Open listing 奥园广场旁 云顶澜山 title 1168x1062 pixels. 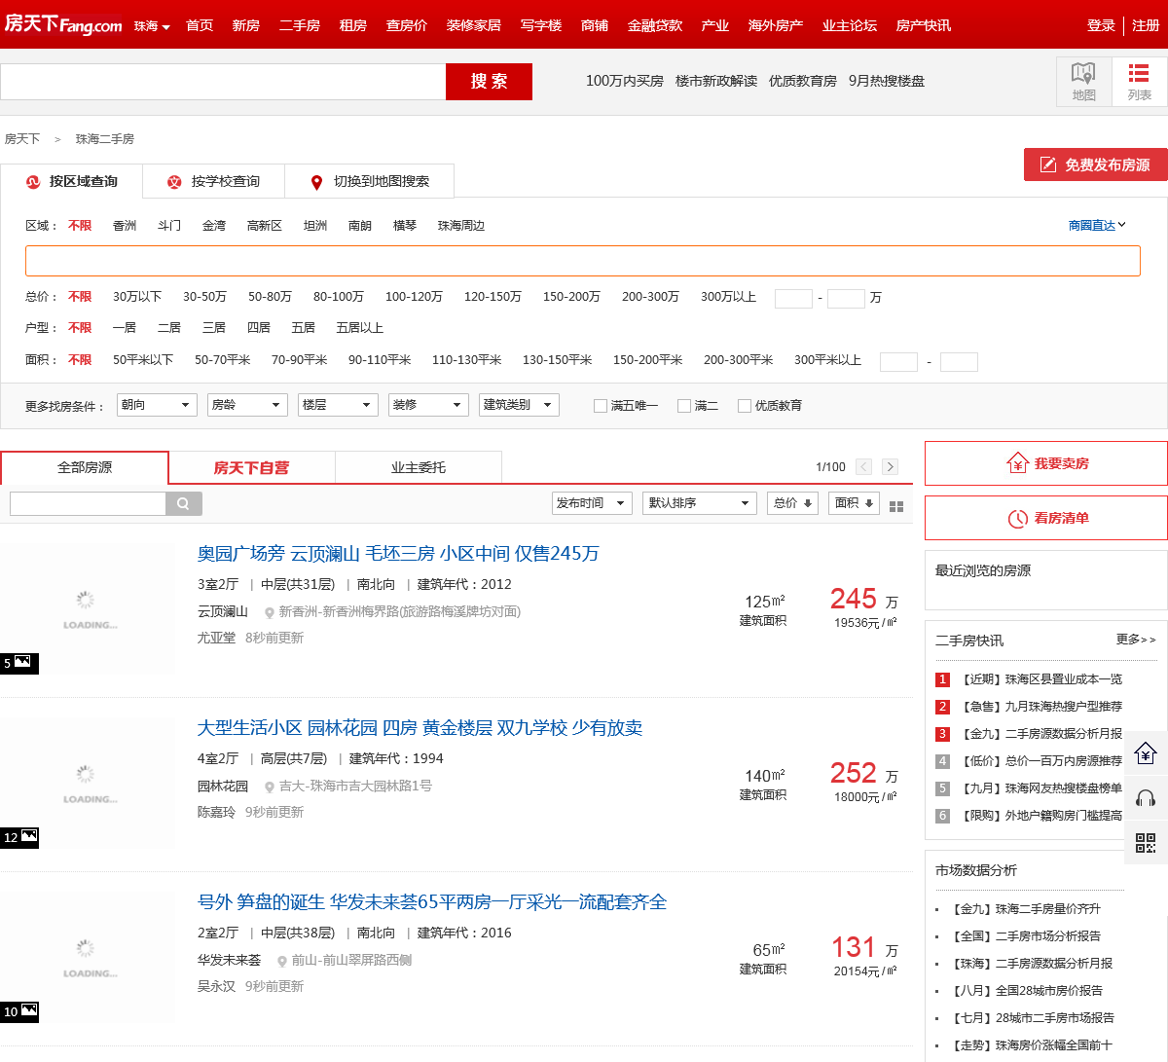398,554
